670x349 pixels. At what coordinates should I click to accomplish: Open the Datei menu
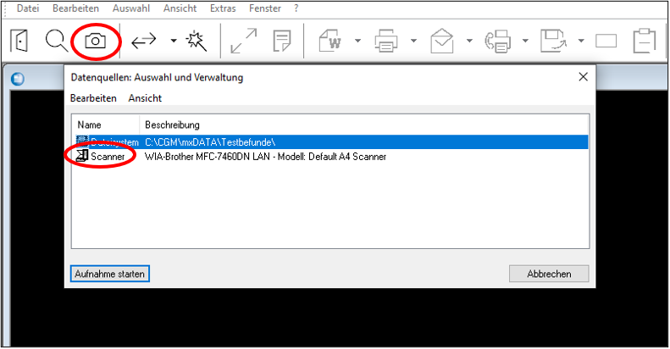tap(28, 8)
